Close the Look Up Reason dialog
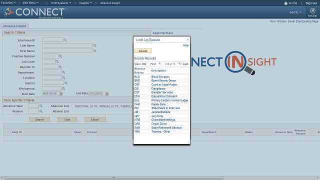 pyautogui.click(x=187, y=39)
